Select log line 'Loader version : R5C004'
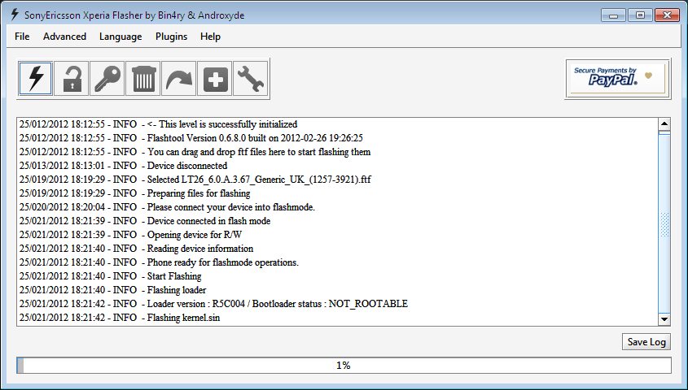 click(213, 304)
